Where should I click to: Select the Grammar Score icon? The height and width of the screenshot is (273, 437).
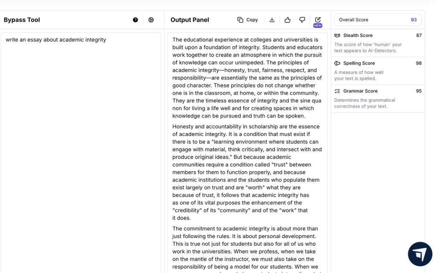[x=337, y=91]
